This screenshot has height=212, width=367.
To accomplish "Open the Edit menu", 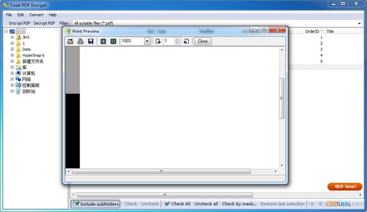I will click(20, 15).
